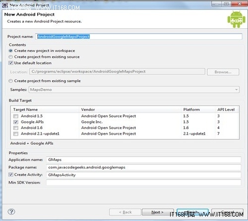The height and width of the screenshot is (221, 248).
Task: Click the 2.1-update1 platform cell
Action: coord(194,134)
